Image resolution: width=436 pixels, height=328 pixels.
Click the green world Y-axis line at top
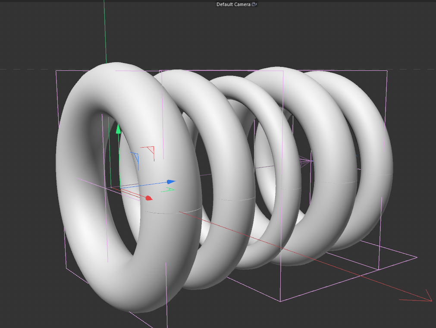(x=105, y=31)
